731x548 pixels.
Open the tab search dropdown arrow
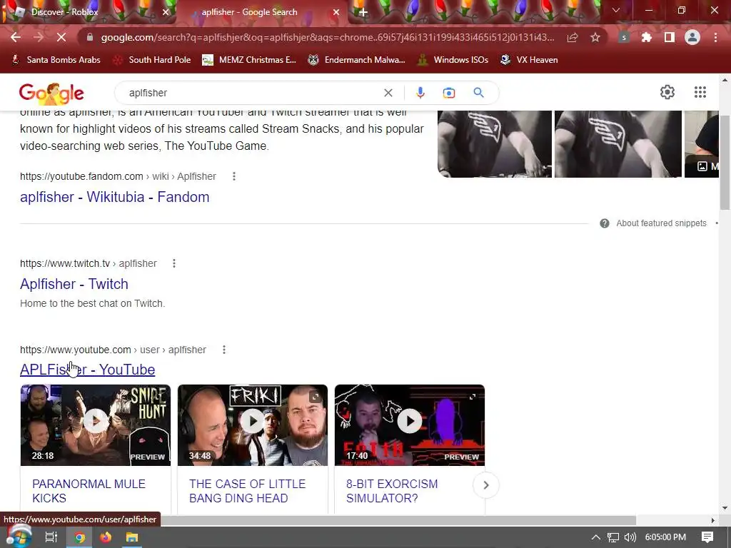(615, 10)
